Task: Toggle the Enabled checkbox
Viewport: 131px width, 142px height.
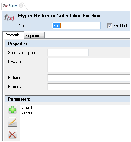Action: tap(109, 26)
